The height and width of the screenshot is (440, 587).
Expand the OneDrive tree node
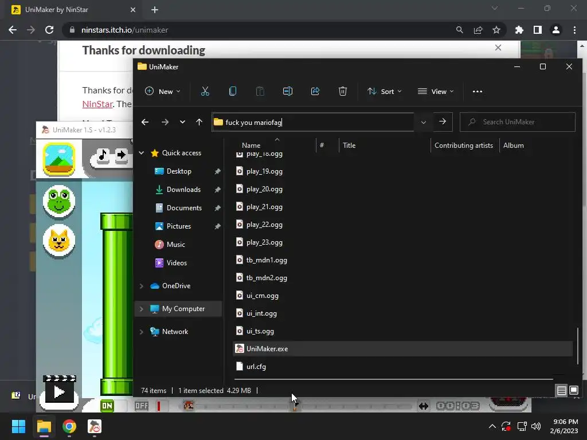coord(142,286)
